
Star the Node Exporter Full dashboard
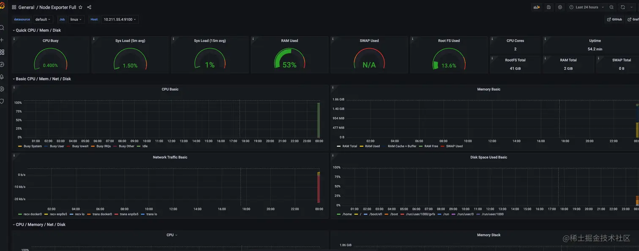(x=80, y=7)
